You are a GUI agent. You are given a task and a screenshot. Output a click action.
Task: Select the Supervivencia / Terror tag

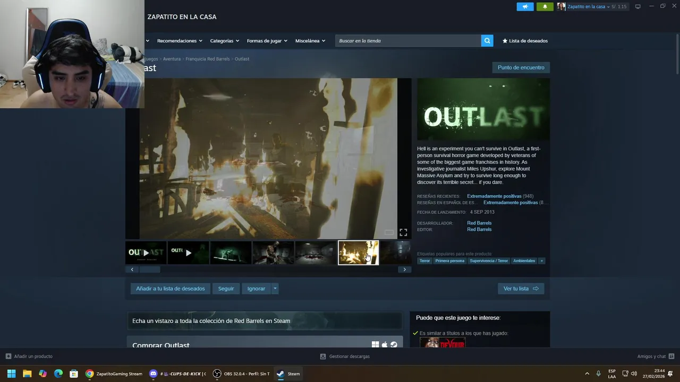(x=489, y=261)
